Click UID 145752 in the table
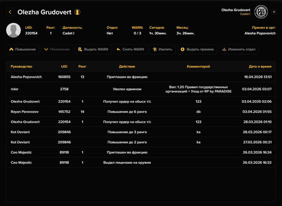Screen dimensions: 282x206 tap(64, 111)
